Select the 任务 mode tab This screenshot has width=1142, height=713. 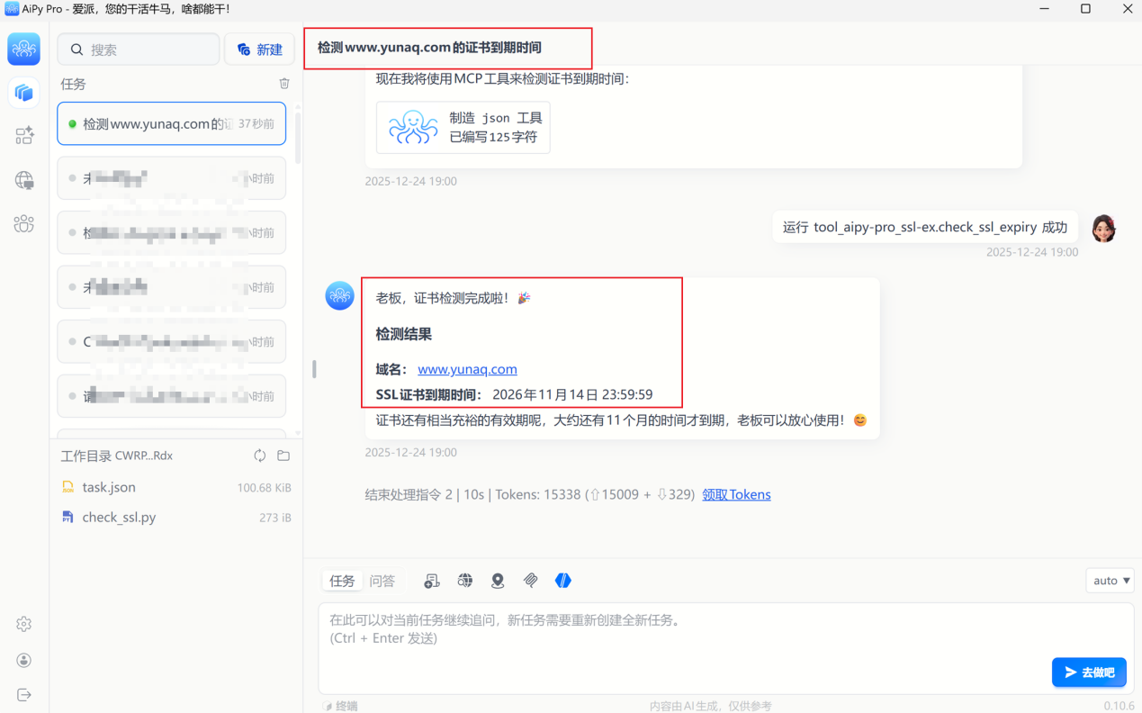(342, 581)
